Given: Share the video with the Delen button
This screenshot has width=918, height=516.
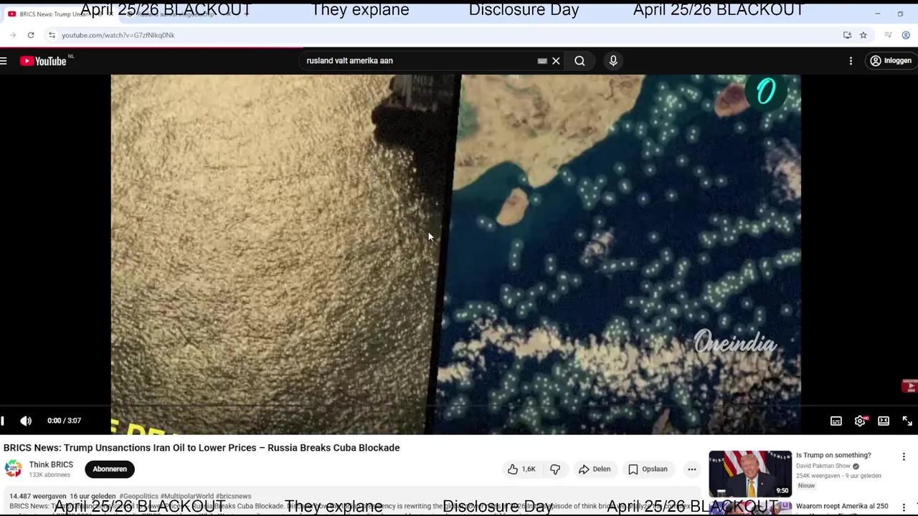Looking at the screenshot, I should tap(595, 469).
